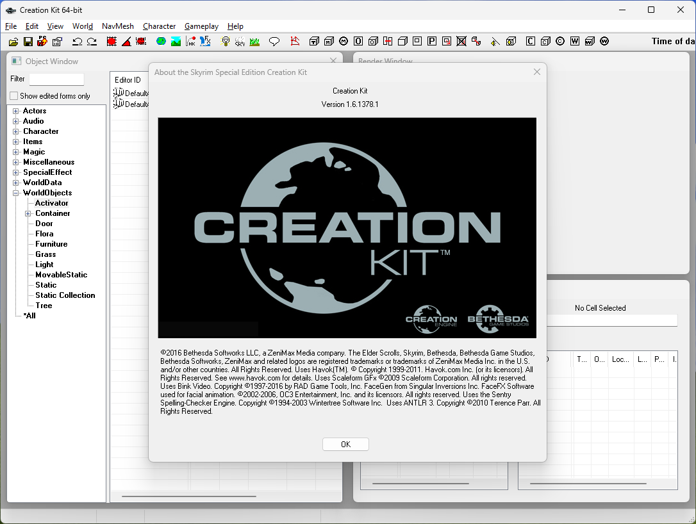Click the red NavMesh editing toolbar icon
Screen dimensions: 696x524
(x=295, y=41)
